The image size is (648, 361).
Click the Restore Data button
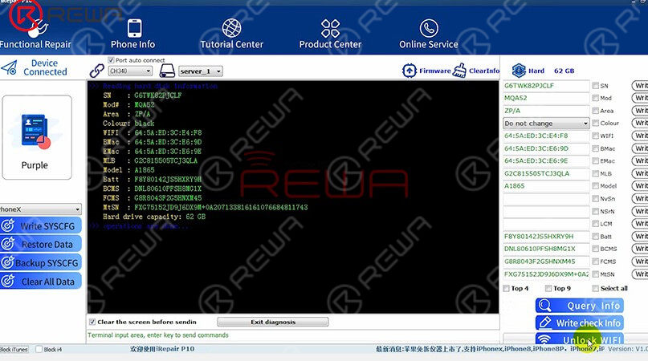(x=40, y=244)
